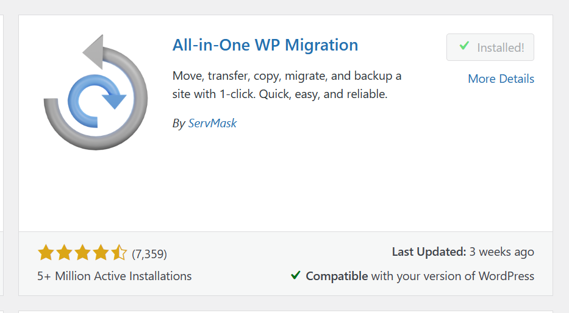The image size is (569, 313).
Task: Click the plugin description text
Action: pyautogui.click(x=287, y=85)
